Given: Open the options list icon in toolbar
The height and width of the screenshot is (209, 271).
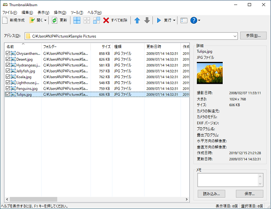Looking at the screenshot, I should pos(184,21).
